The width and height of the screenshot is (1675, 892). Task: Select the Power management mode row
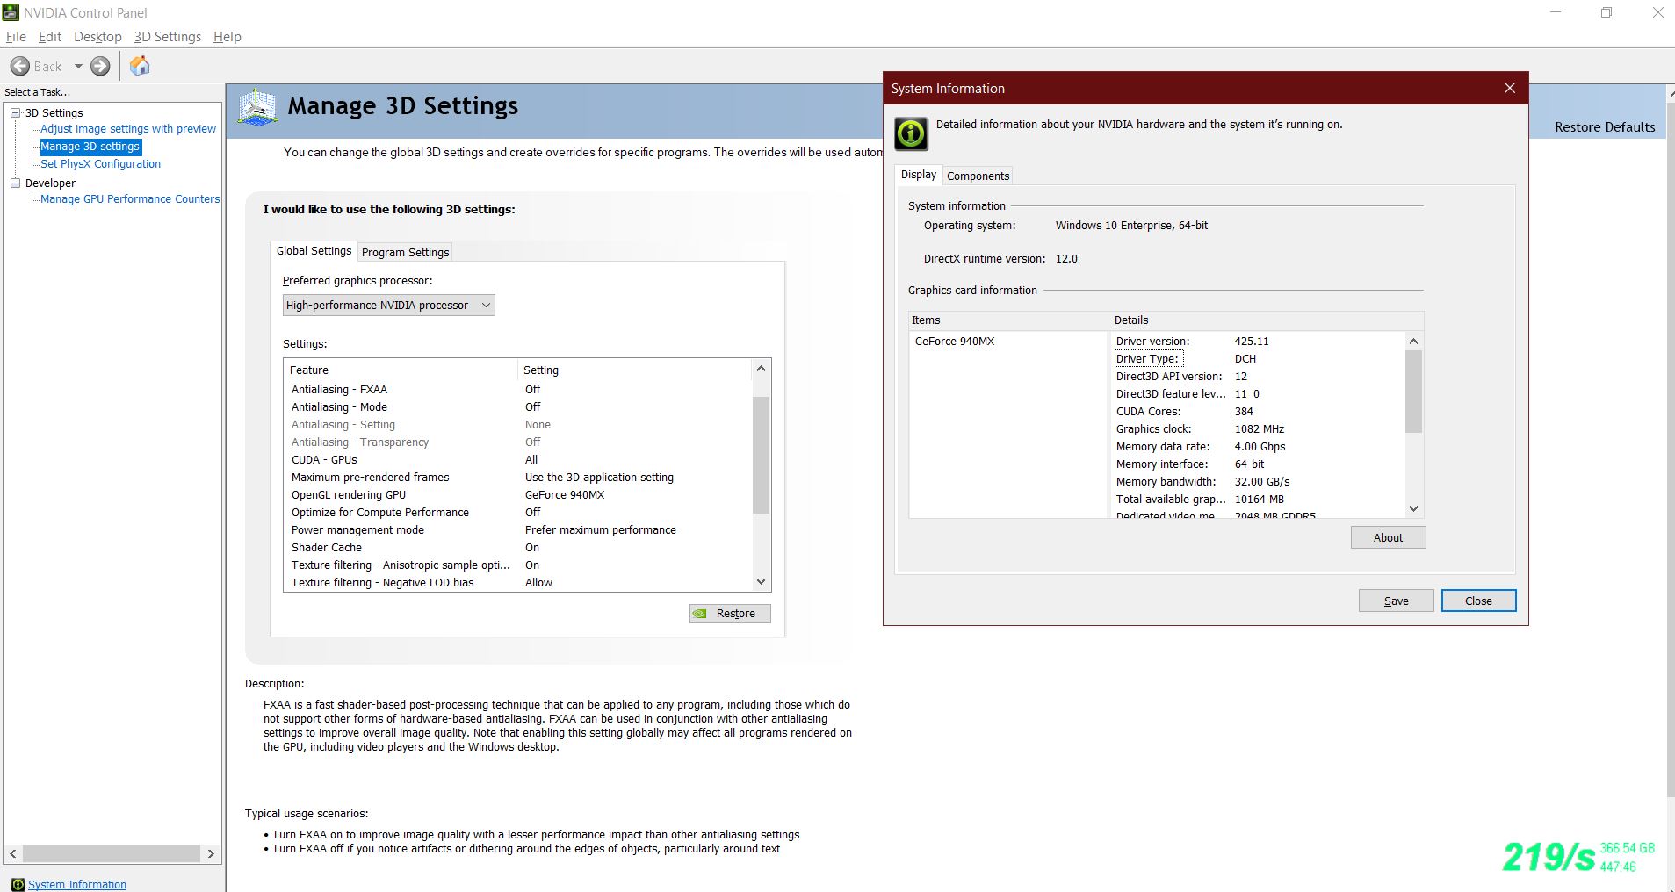[518, 529]
